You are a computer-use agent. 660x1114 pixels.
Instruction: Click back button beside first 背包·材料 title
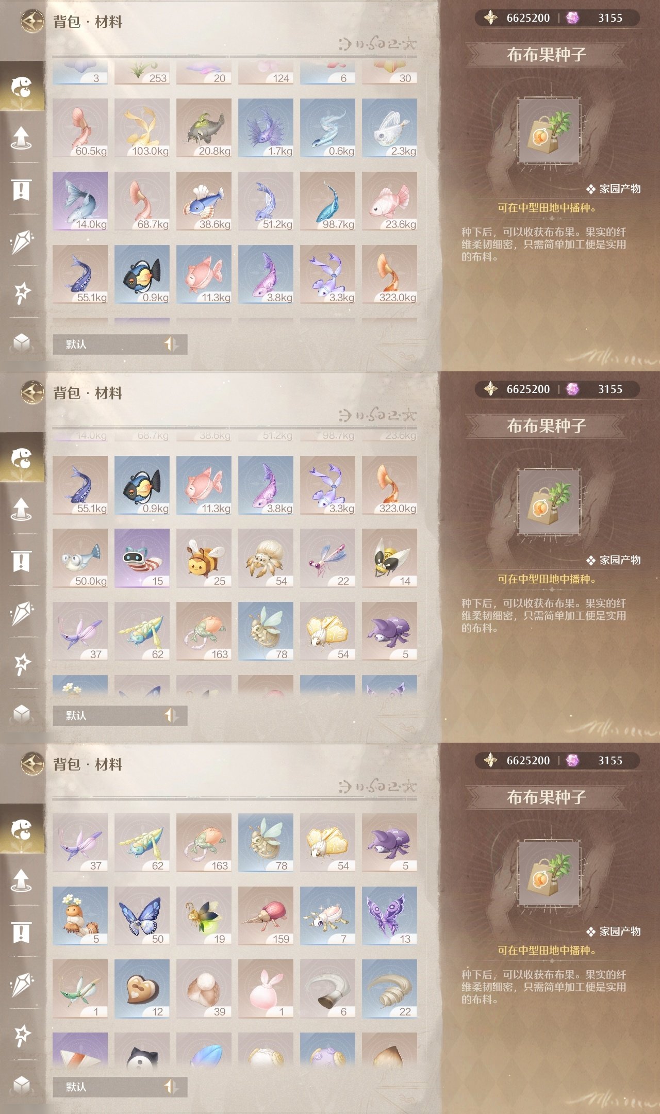coord(32,22)
